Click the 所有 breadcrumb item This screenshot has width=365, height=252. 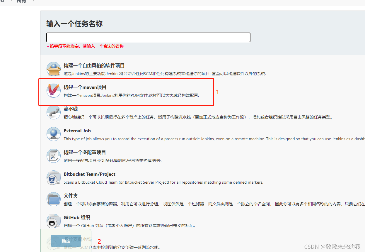click(x=21, y=1)
